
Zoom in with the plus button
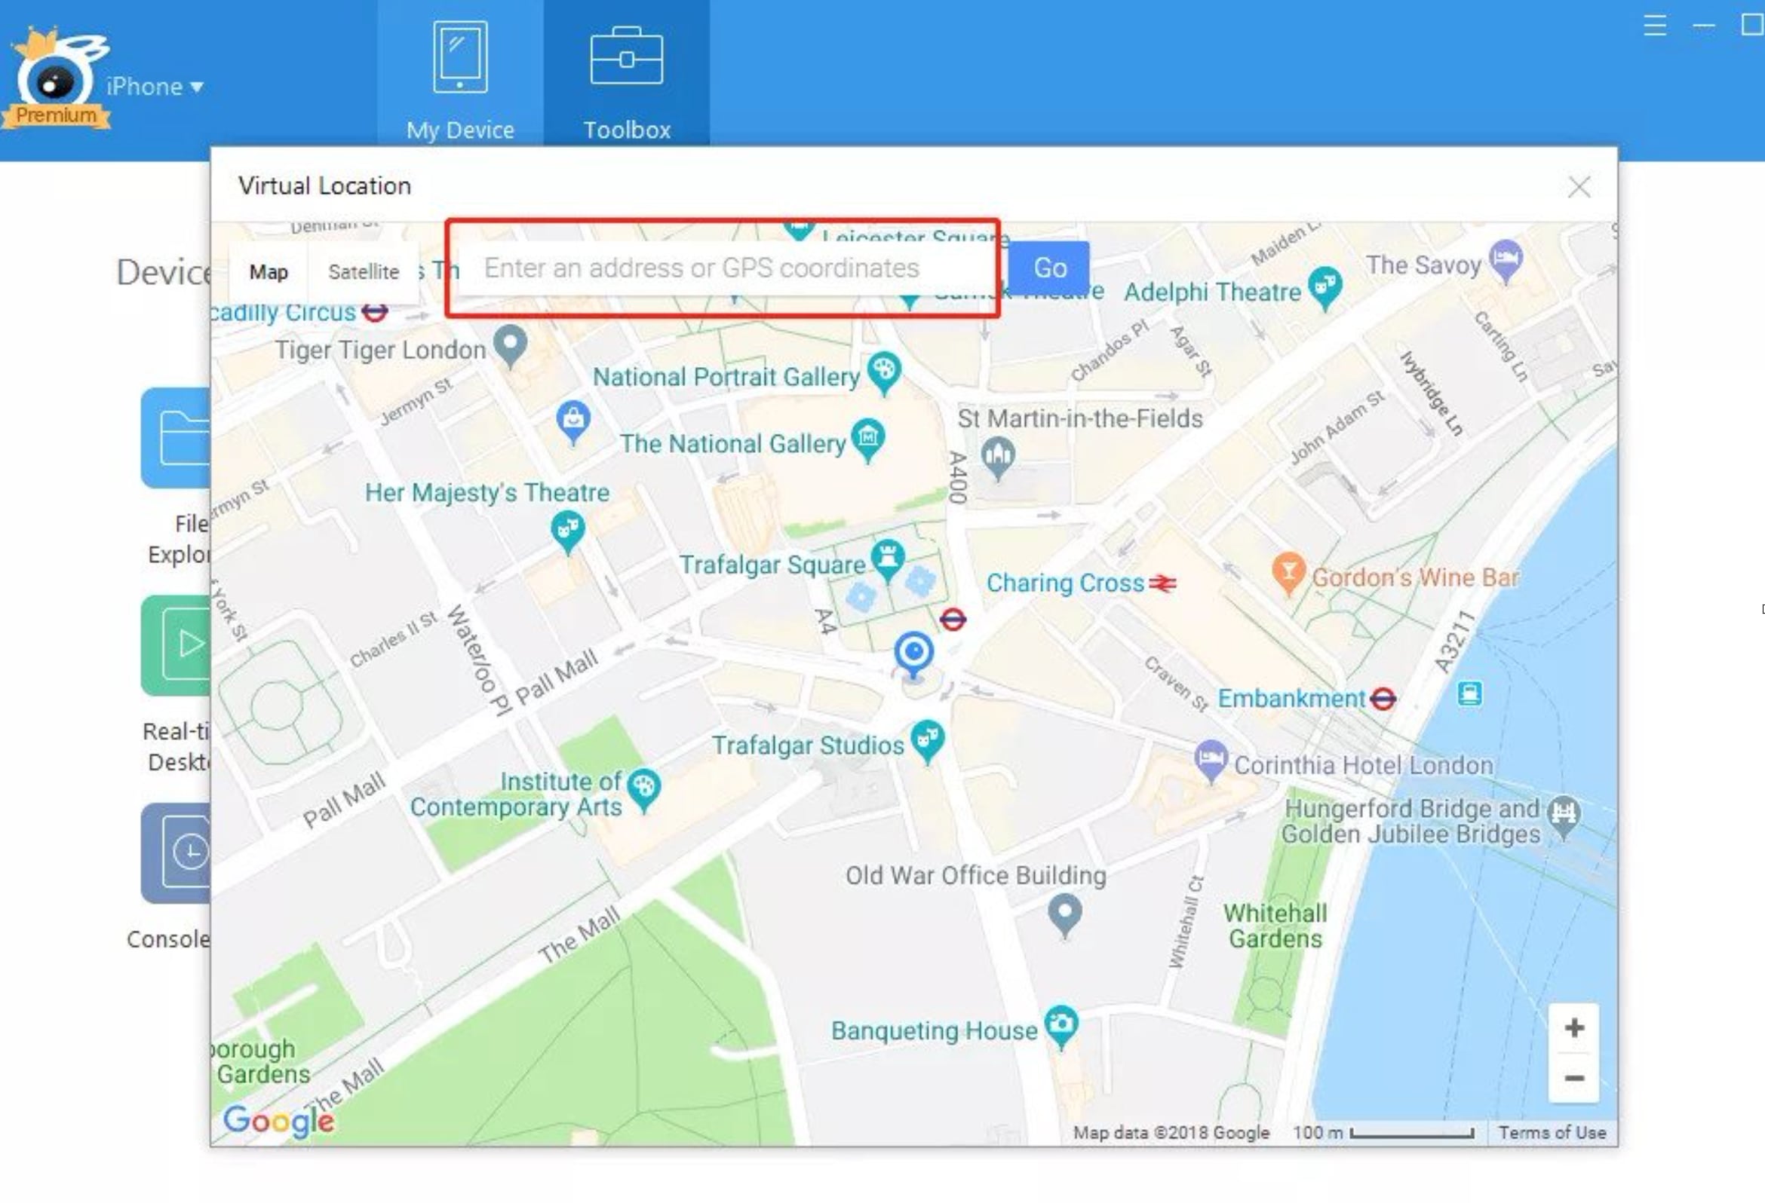pyautogui.click(x=1573, y=1027)
